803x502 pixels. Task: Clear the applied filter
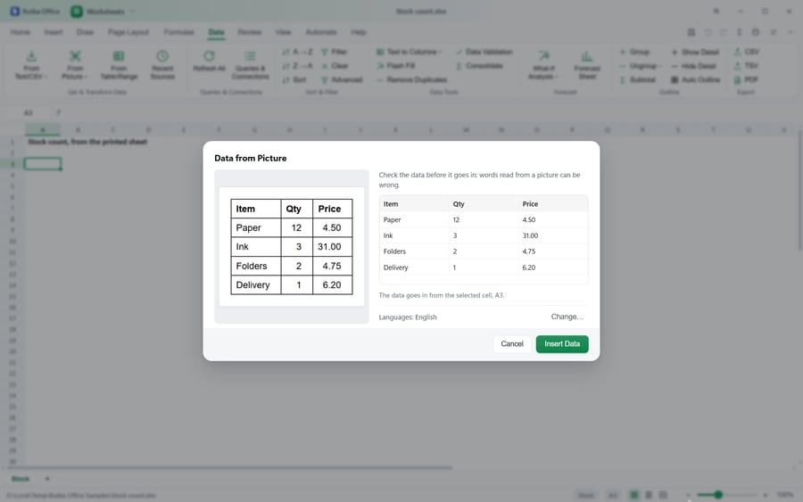pos(335,65)
